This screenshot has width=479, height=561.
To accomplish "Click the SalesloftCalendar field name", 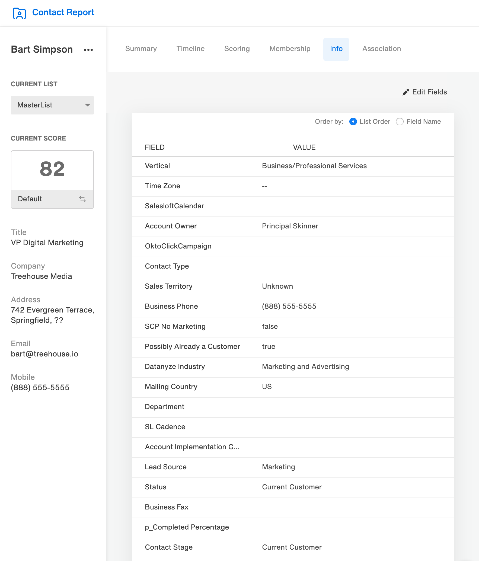I will (x=174, y=206).
